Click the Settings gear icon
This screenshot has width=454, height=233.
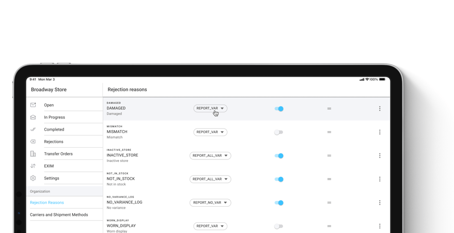coord(33,178)
